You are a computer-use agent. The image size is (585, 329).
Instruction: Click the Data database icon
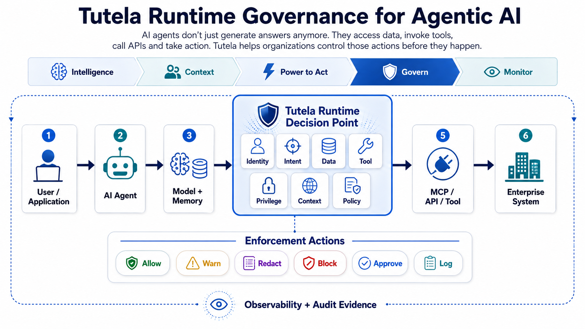click(x=329, y=146)
